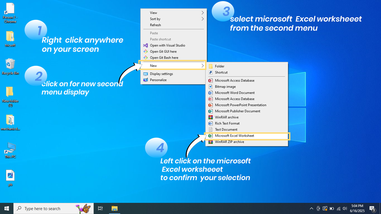Open the Person 2 - Chrome shortcut
381x214 pixels.
[x=10, y=8]
